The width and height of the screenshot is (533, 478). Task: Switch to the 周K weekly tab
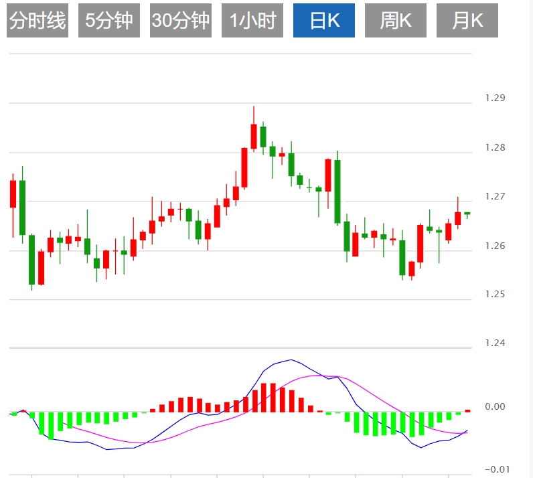(x=396, y=21)
